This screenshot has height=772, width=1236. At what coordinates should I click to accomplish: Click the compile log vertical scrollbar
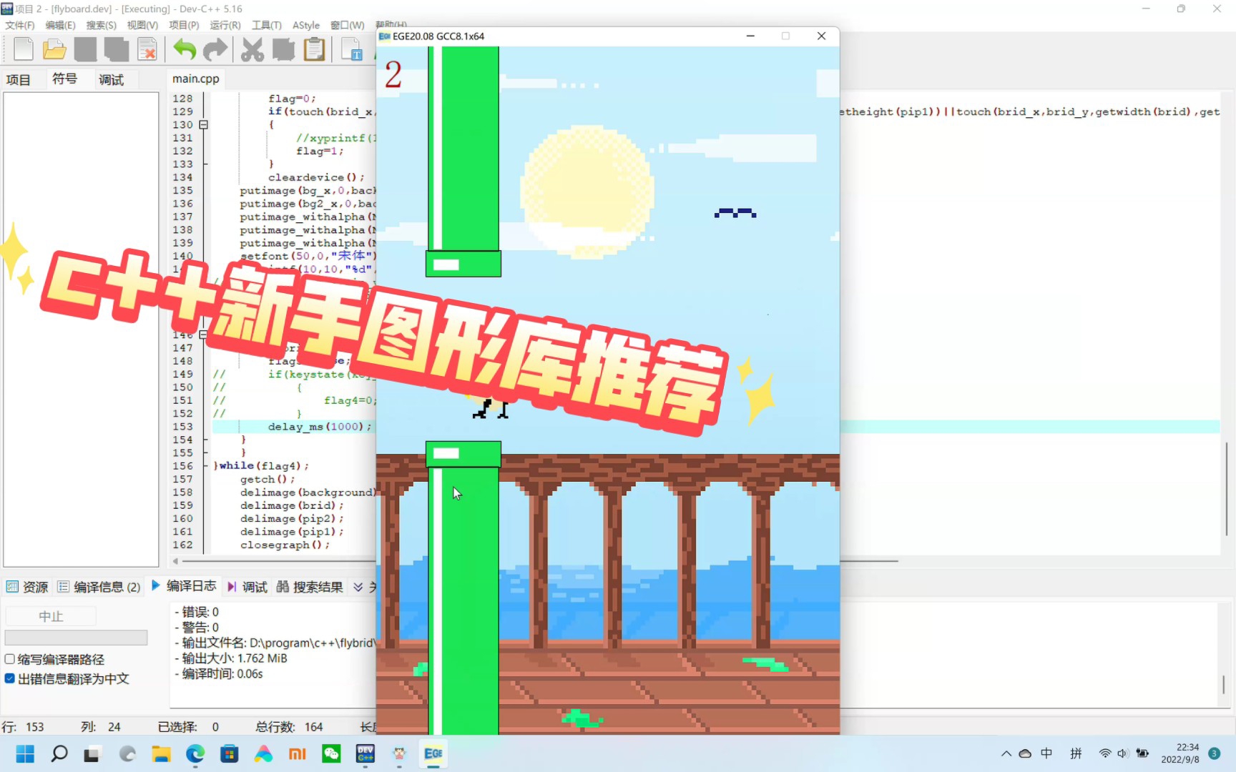[x=1224, y=684]
